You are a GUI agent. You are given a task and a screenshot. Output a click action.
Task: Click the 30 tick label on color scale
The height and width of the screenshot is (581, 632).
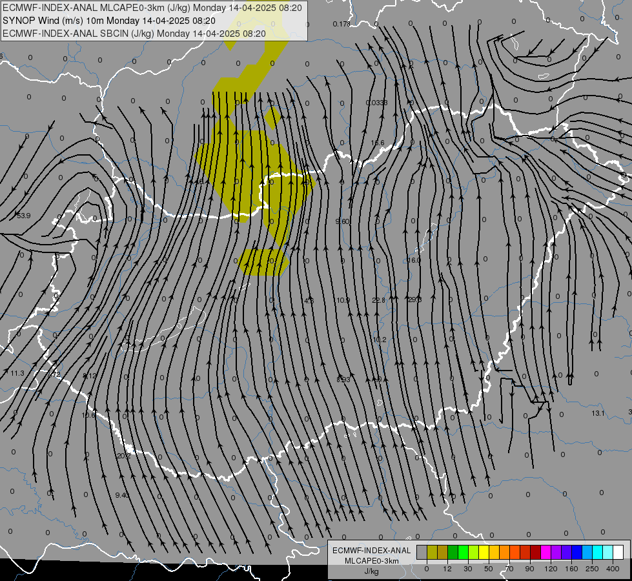(468, 569)
